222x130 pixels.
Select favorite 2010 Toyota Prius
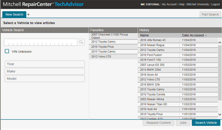(x=113, y=47)
